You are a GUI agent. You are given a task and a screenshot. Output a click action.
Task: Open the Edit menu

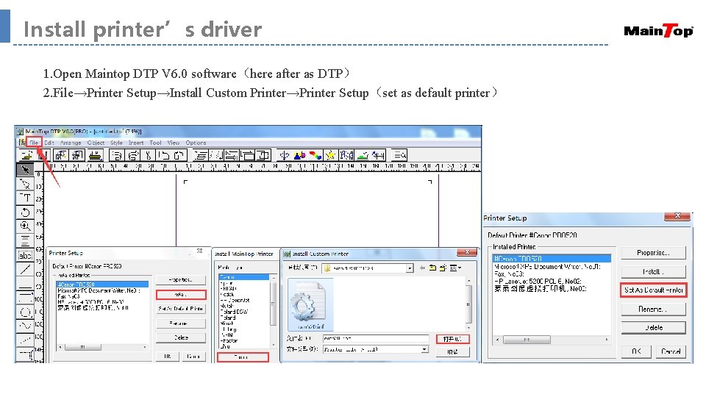(x=49, y=143)
